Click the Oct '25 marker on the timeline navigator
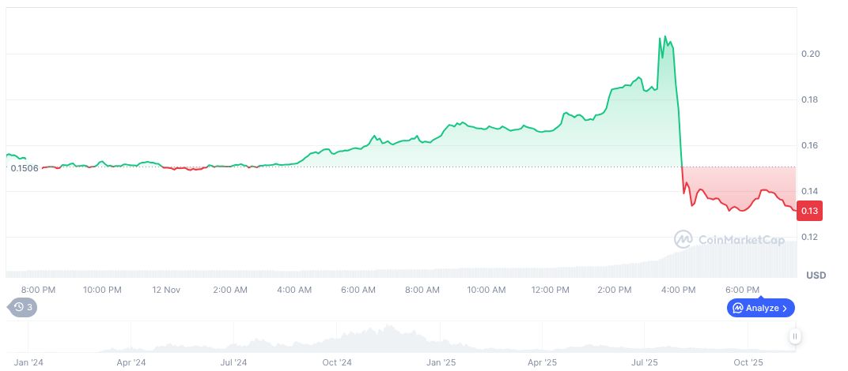This screenshot has height=371, width=848. pyautogui.click(x=748, y=362)
